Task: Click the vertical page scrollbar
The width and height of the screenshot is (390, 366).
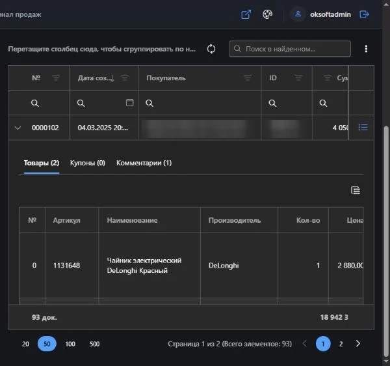Action: [386, 241]
